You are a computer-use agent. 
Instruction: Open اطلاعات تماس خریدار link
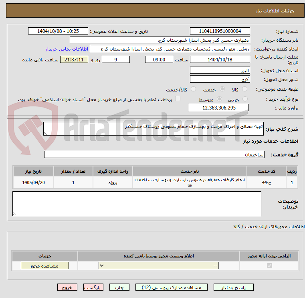[67, 49]
